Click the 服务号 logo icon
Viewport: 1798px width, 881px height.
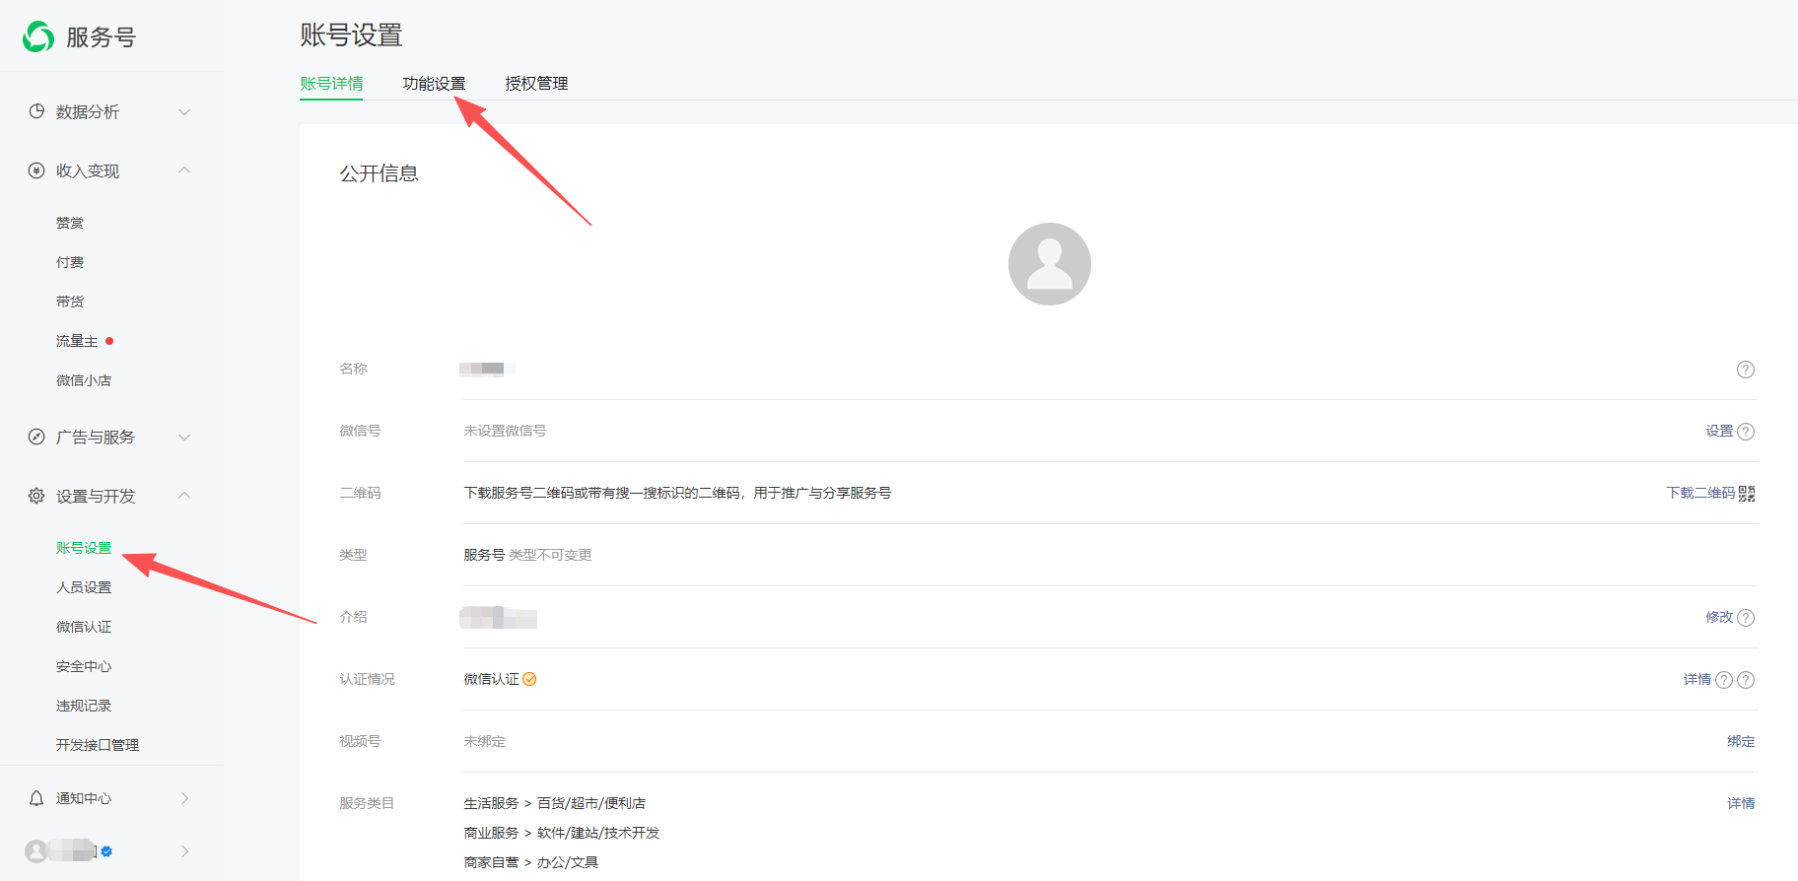tap(38, 36)
